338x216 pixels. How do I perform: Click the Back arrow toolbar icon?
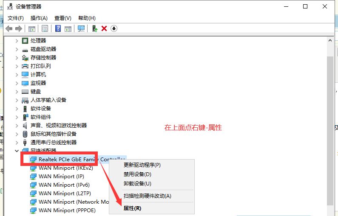pyautogui.click(x=9, y=28)
